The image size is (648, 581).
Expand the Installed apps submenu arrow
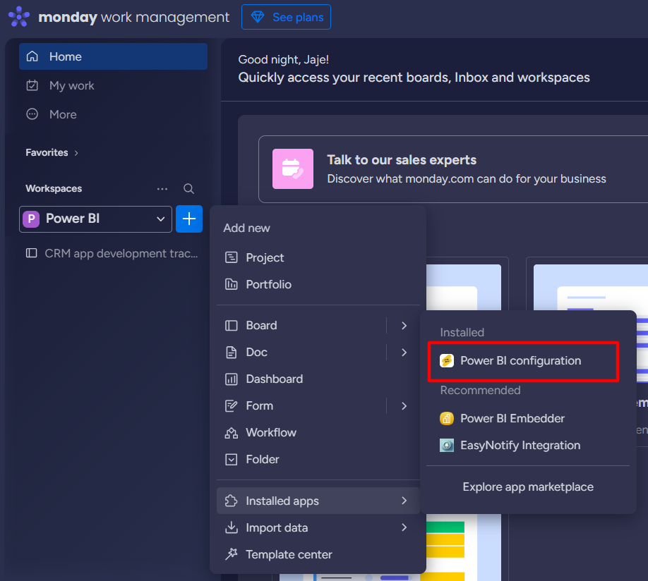(x=404, y=501)
